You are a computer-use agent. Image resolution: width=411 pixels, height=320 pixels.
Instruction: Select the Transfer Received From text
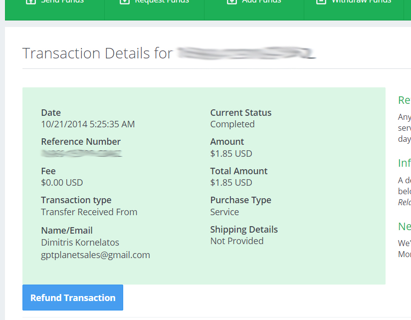pos(89,212)
